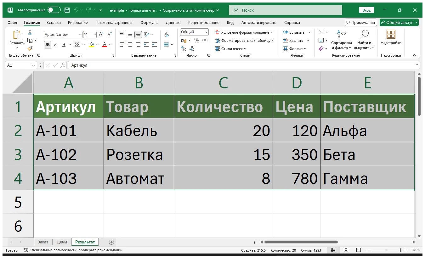This screenshot has width=425, height=256.
Task: Toggle italic К formatting
Action: (56, 44)
